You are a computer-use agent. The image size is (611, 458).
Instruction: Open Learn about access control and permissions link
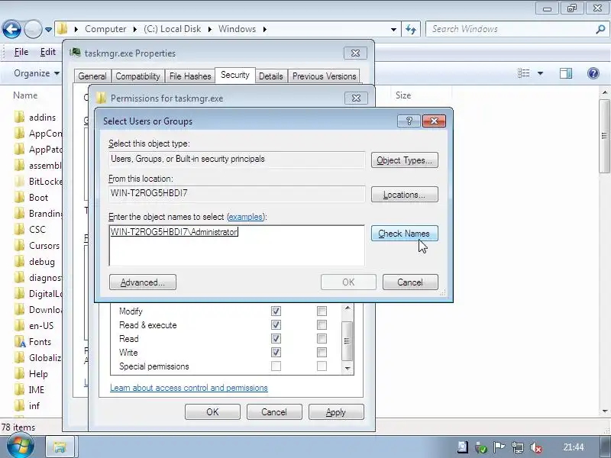click(189, 388)
